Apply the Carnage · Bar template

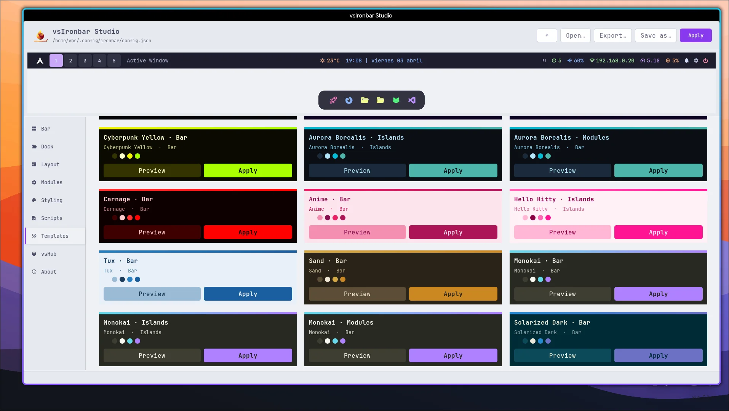(248, 232)
